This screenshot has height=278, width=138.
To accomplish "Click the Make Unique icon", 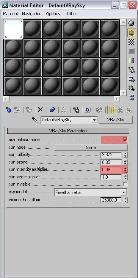I will point(64,110).
